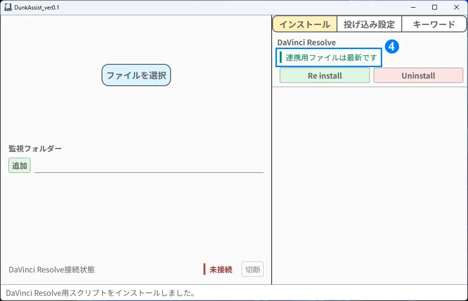468x301 pixels.
Task: Close the DunkAssist window
Action: 457,7
